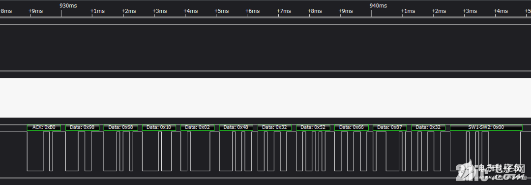Image resolution: width=531 pixels, height=185 pixels.
Task: Click the Data: 0x98 protocol bubble
Action: (x=82, y=127)
